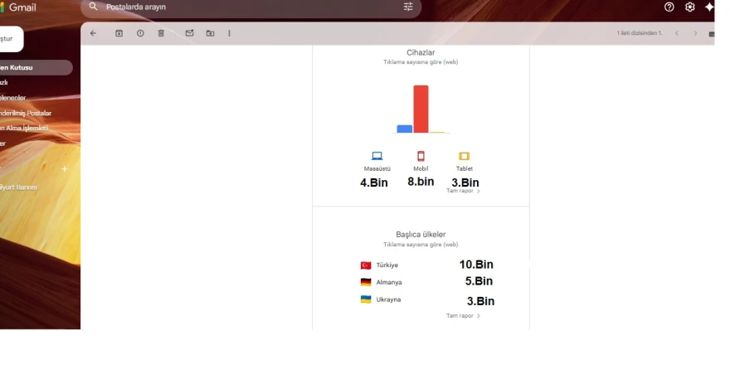
Task: Click the '8.bin' value under Mobil
Action: click(x=421, y=182)
